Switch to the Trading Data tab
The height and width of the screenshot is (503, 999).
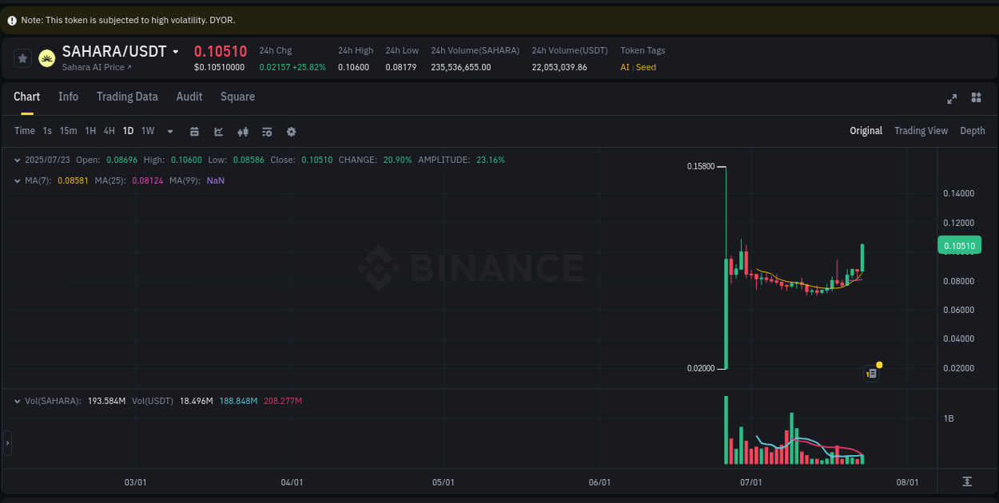tap(127, 97)
